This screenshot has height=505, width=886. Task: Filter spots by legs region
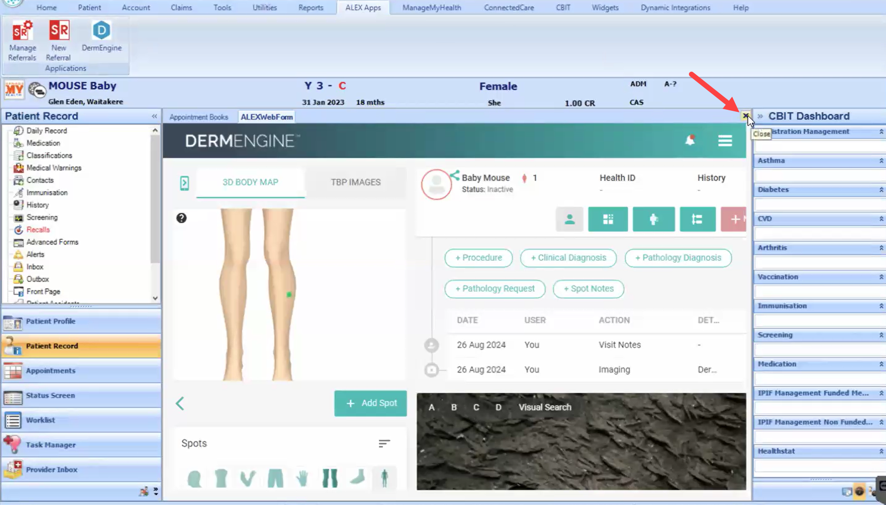point(330,478)
